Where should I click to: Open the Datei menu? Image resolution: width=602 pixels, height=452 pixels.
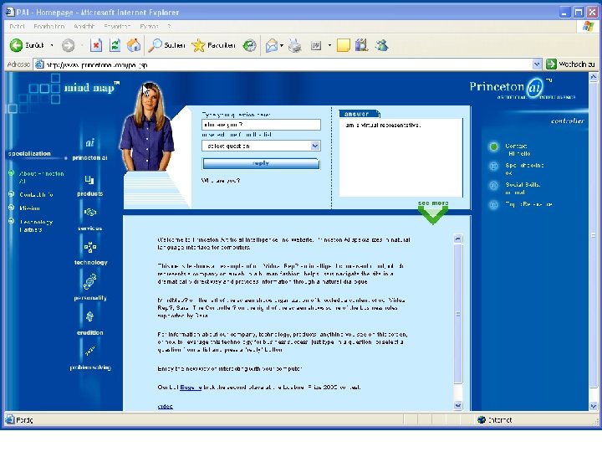point(17,27)
